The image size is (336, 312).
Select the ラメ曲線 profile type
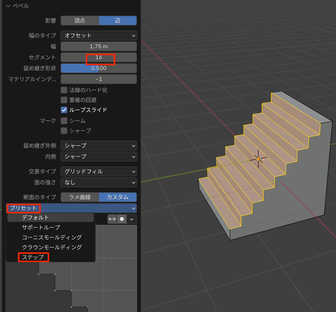click(79, 197)
